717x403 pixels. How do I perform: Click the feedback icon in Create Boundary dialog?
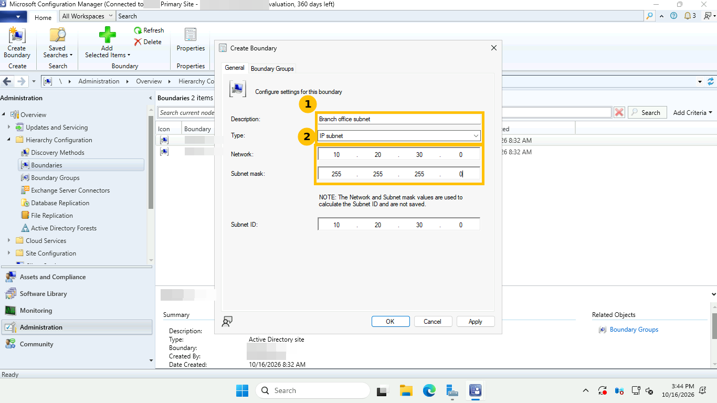tap(227, 322)
